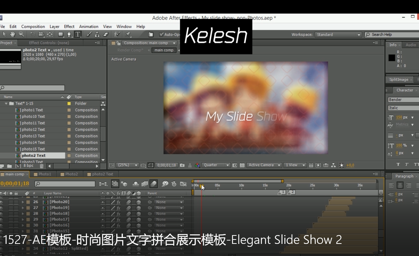The image size is (419, 256).
Task: Toggle the composition viewer lock
Action: click(119, 43)
